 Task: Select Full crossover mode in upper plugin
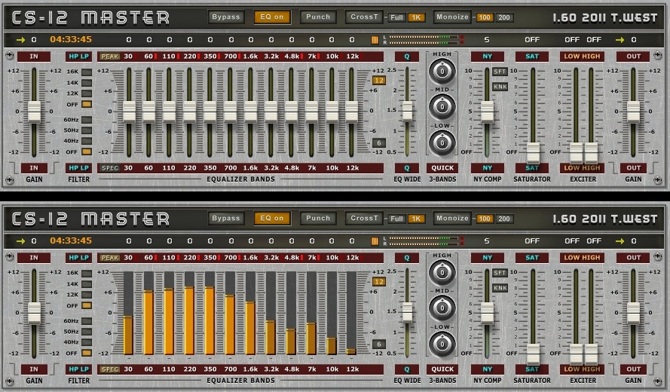396,17
